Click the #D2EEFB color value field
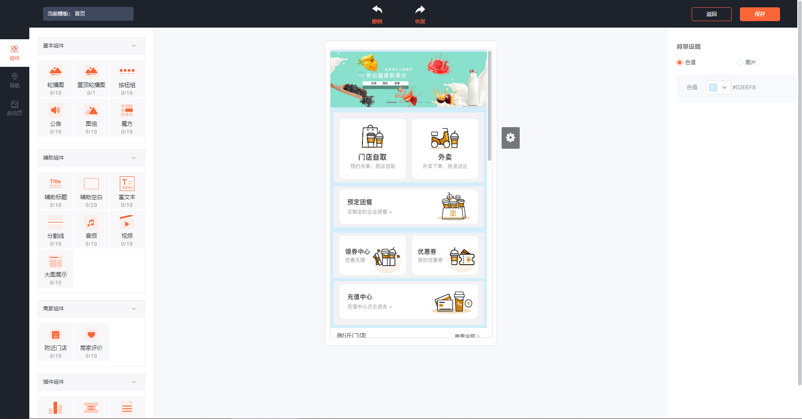 click(744, 87)
